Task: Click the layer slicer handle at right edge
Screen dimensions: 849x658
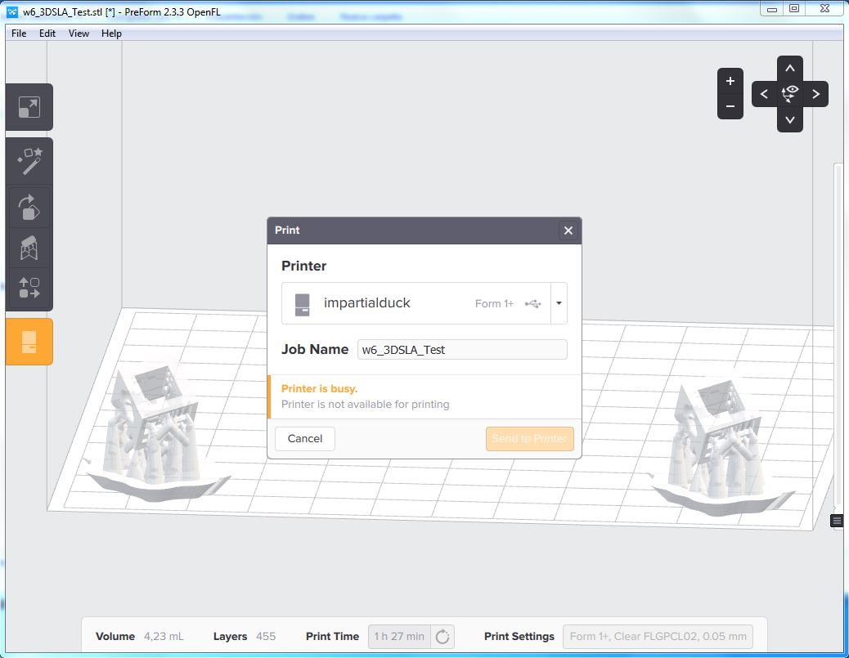Action: [x=837, y=521]
